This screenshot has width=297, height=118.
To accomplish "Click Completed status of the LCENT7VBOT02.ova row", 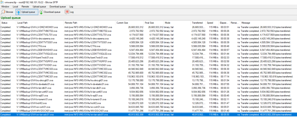I will pyautogui.click(x=6, y=31).
